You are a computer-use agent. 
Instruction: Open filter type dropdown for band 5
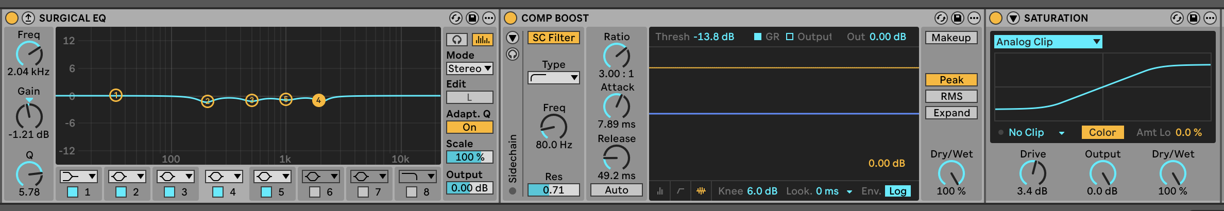273,177
